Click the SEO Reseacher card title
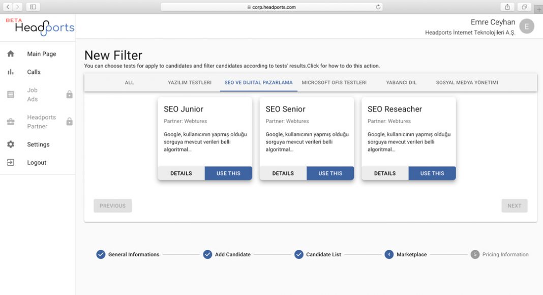The width and height of the screenshot is (543, 295). coord(395,109)
